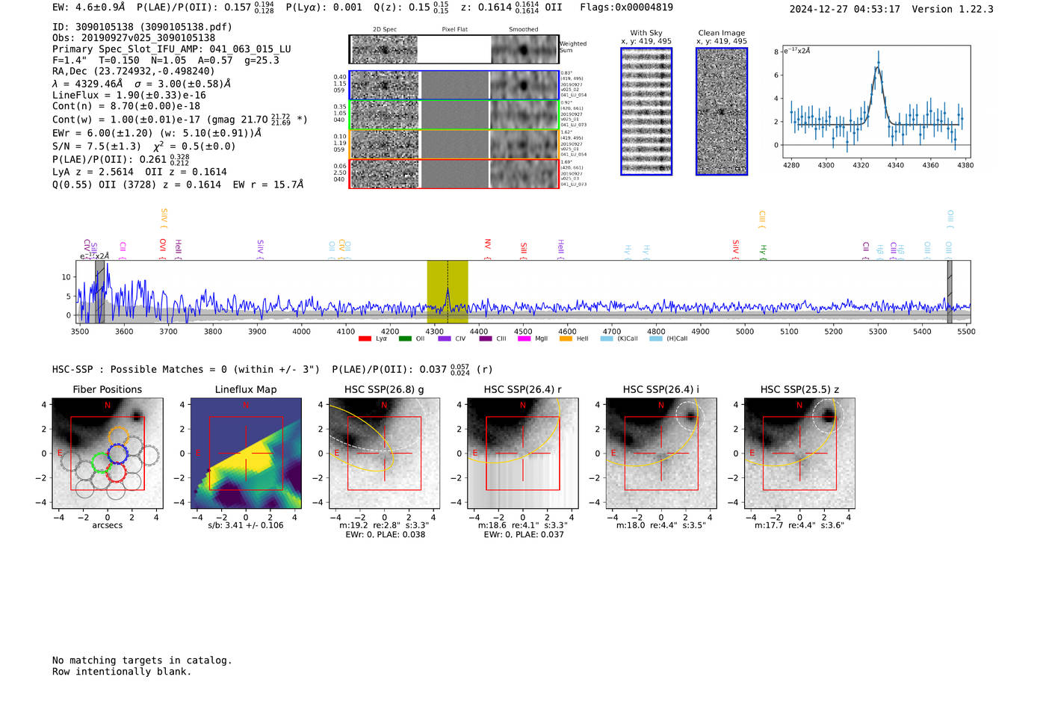This screenshot has width=1046, height=712.
Task: Click the Obs: 20190927v025_3090105138 line
Action: [134, 38]
